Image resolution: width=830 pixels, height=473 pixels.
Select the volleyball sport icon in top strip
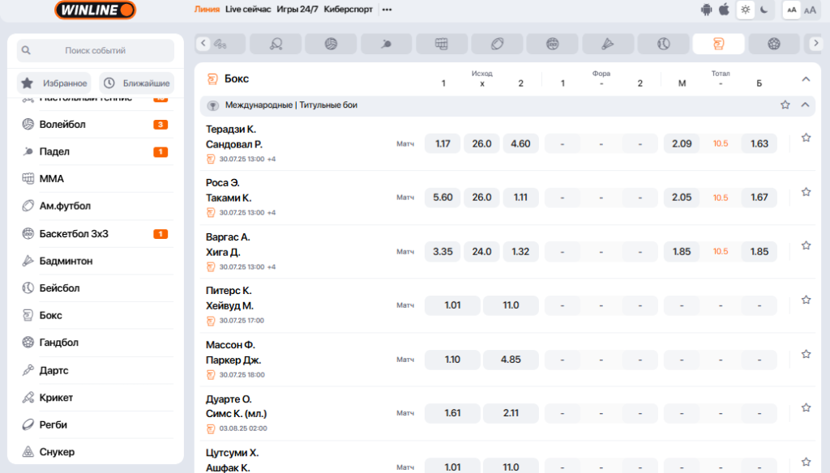click(x=331, y=44)
